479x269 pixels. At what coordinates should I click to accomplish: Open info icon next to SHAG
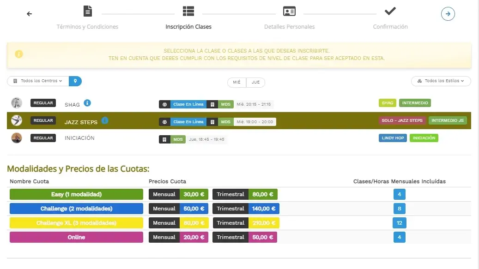[x=87, y=103]
